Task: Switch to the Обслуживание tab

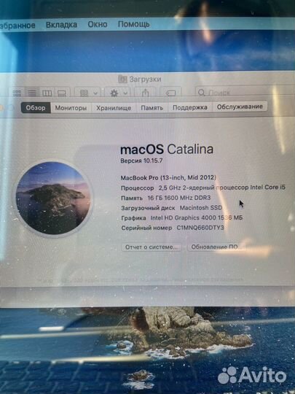Action: (x=240, y=107)
